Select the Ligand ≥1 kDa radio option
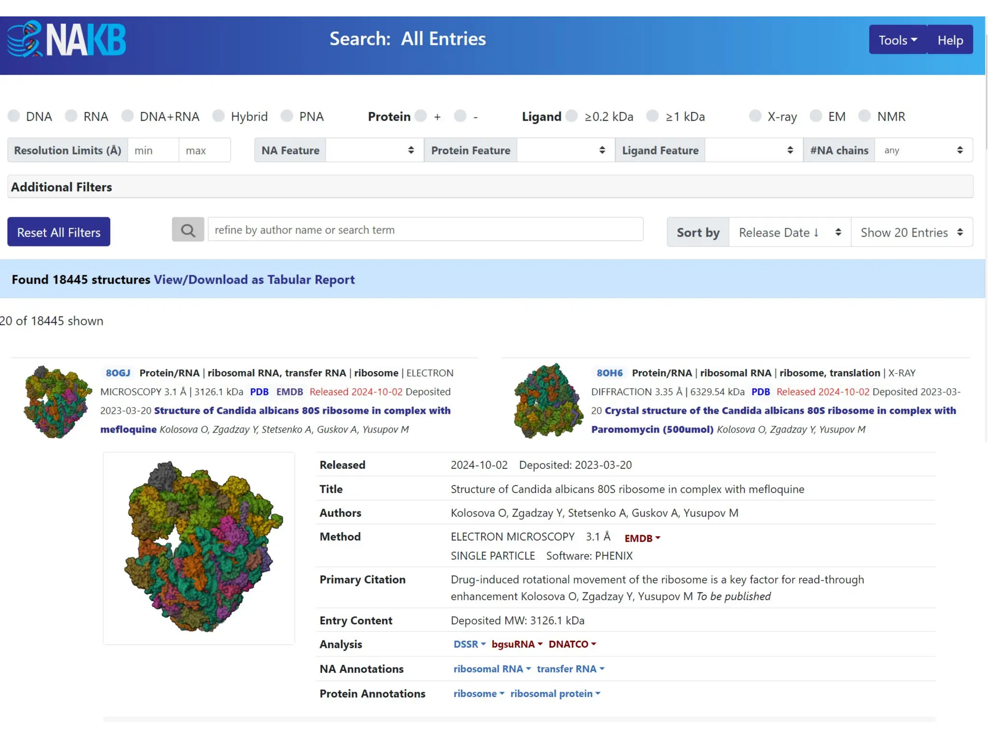988x741 pixels. pos(652,116)
